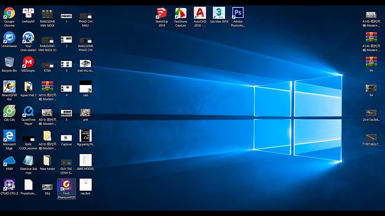Viewport: 385px width, 216px height.
Task: Click the A010 yellow folder icon
Action: point(48,136)
